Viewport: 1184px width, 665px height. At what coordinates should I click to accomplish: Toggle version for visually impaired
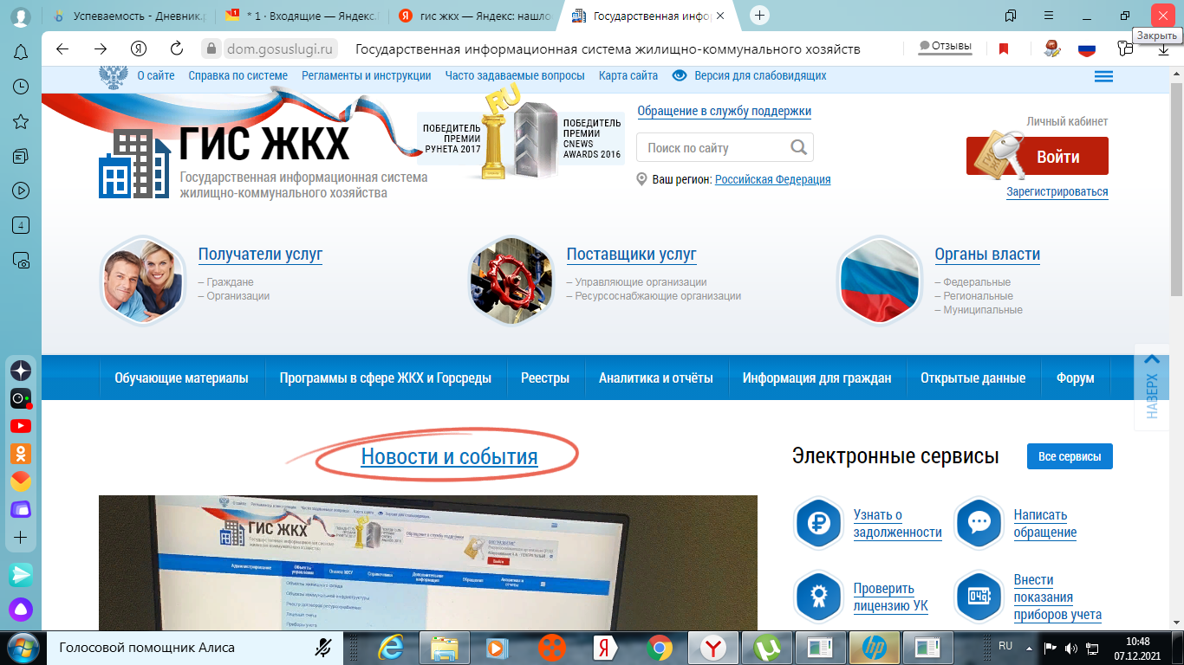coord(749,75)
